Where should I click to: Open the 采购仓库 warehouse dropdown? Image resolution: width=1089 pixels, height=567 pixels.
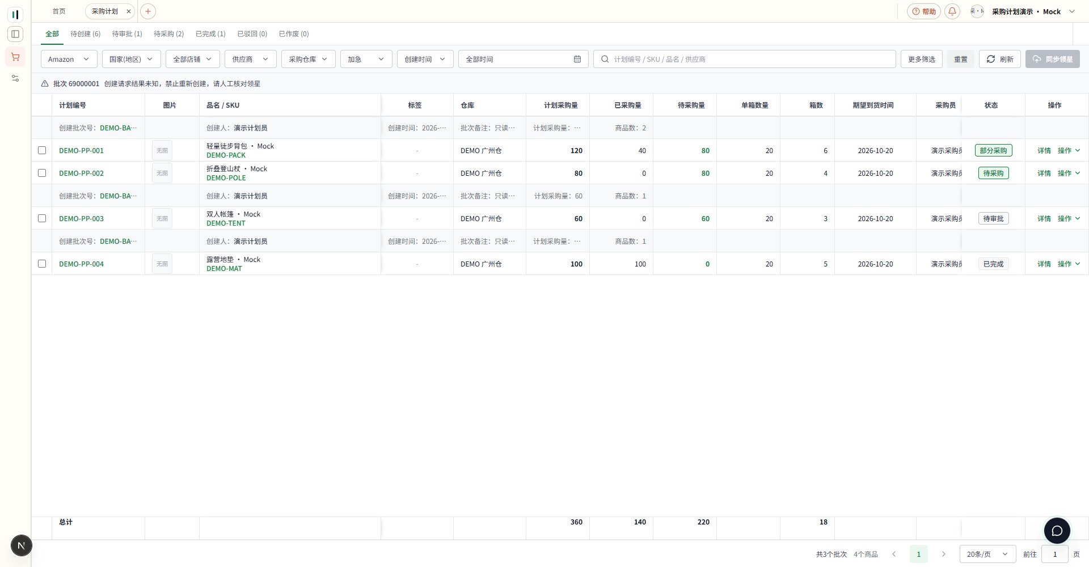point(309,59)
